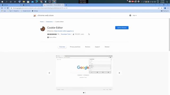Open the Settings bookmark
Screen dimensions: 170x95
[x=35, y=11]
